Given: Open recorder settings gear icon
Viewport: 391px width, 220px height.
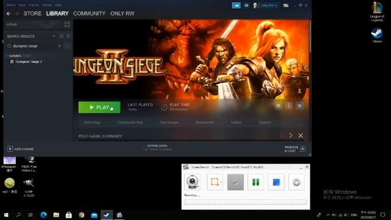Looking at the screenshot, I should (x=296, y=182).
